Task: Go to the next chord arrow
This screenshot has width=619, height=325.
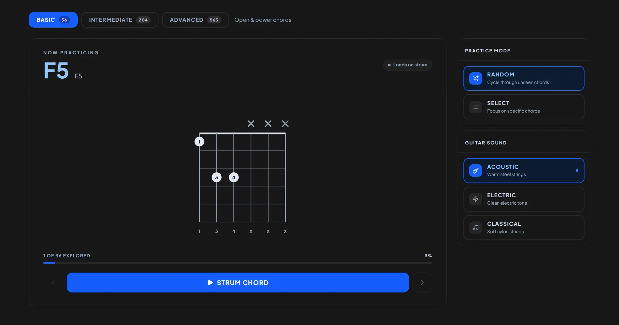Action: 422,282
